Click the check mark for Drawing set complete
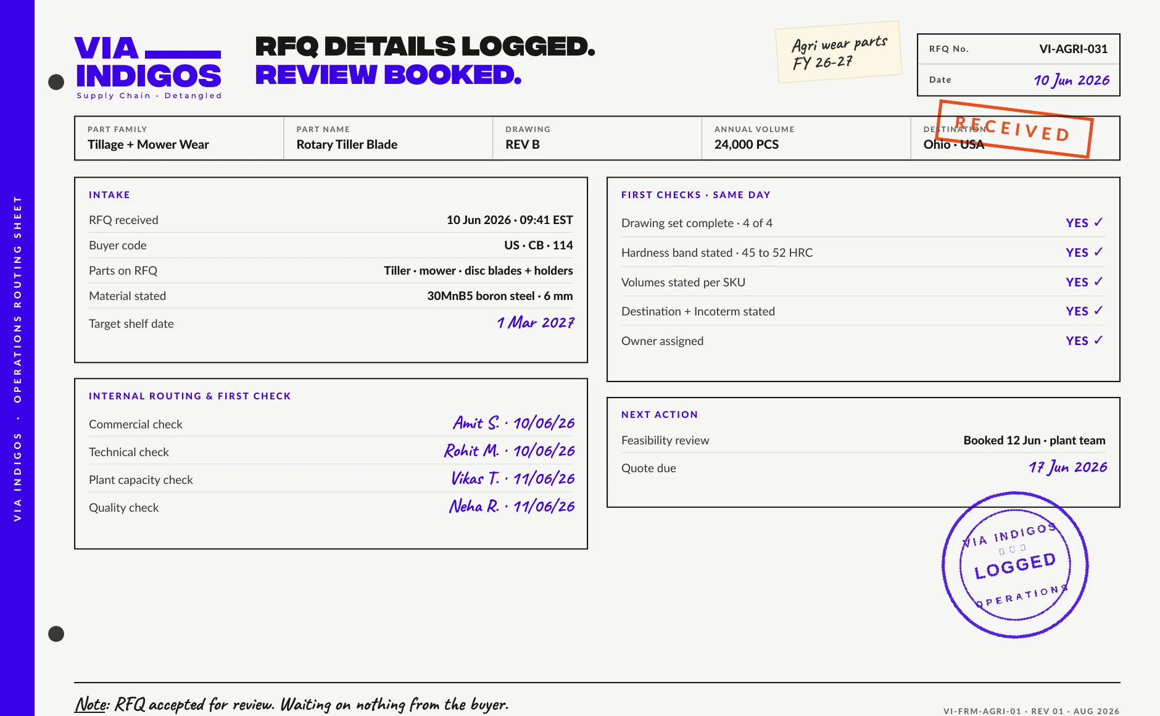The image size is (1160, 716). pos(1098,222)
